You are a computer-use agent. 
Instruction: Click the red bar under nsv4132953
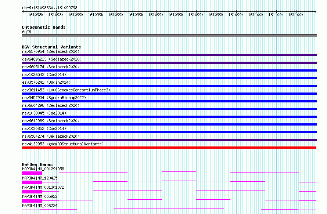169,148
